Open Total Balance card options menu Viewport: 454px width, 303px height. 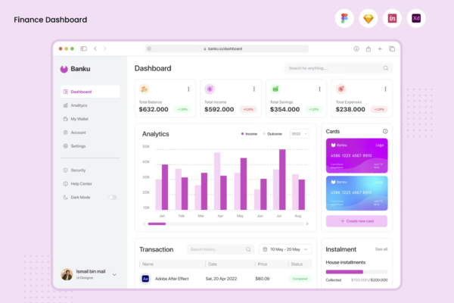click(188, 89)
